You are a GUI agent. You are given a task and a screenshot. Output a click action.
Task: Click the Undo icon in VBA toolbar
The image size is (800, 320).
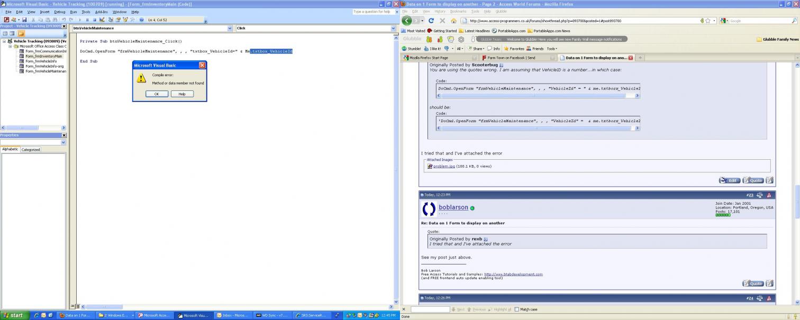click(64, 20)
